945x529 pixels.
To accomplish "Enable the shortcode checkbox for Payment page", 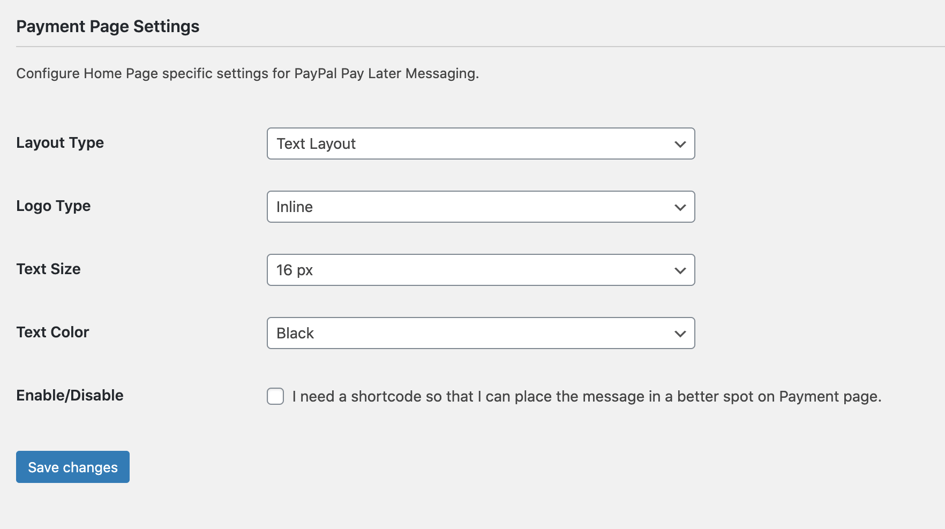I will coord(275,396).
